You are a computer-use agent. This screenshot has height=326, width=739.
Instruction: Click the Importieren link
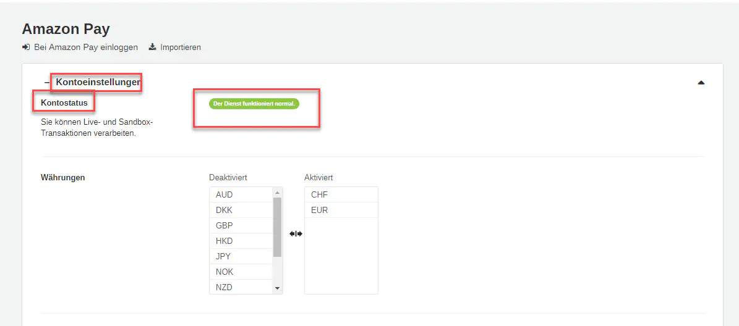coord(180,47)
